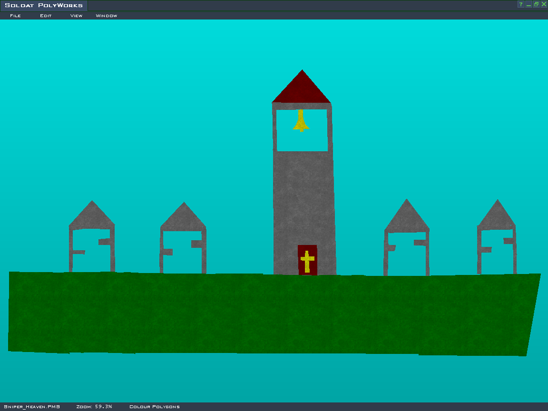Image resolution: width=548 pixels, height=411 pixels.
Task: Open the Edit menu
Action: click(46, 16)
